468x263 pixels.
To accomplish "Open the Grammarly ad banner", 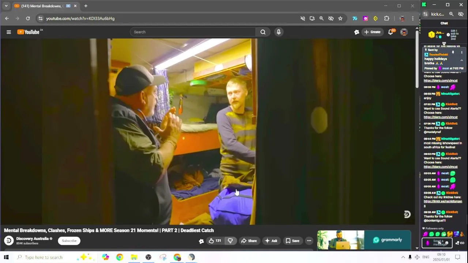I will click(364, 240).
